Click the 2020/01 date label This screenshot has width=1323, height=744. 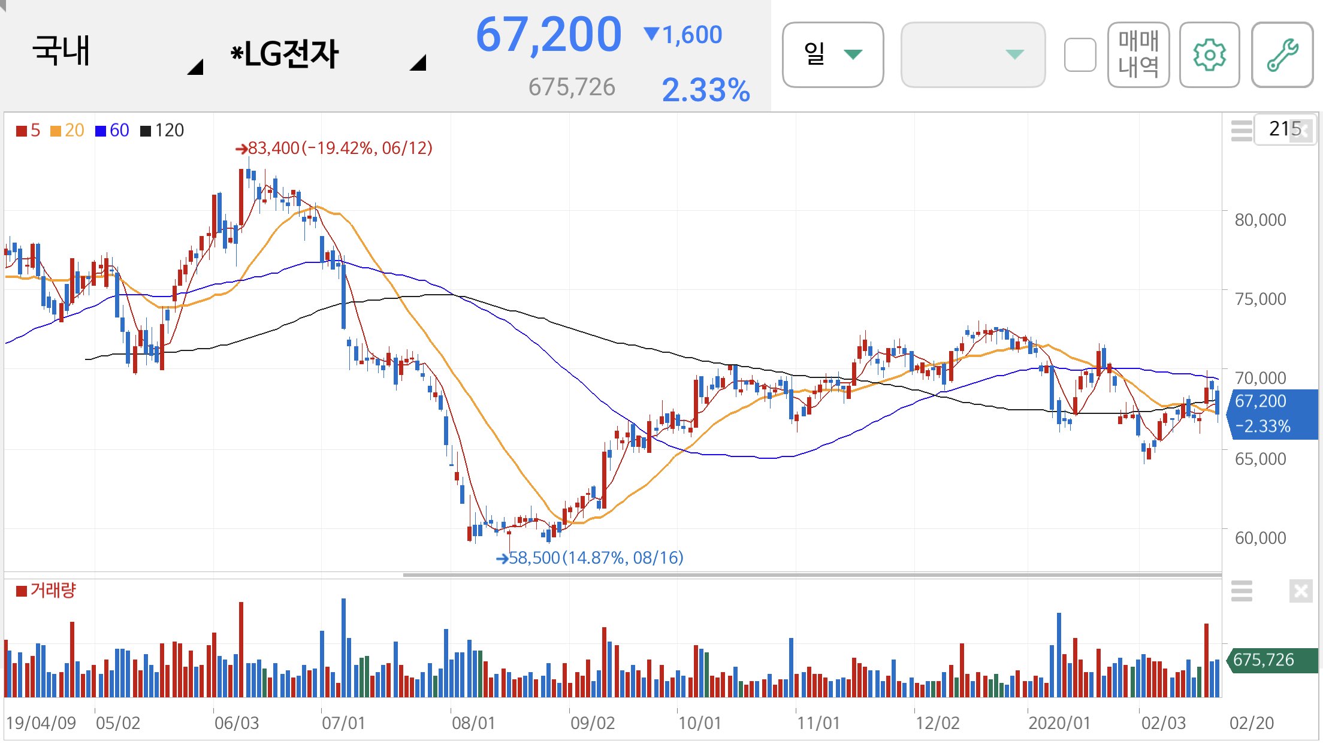(x=1059, y=723)
